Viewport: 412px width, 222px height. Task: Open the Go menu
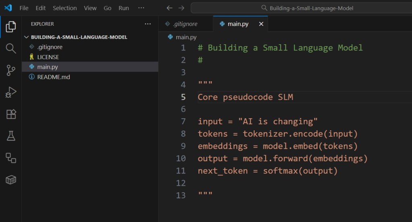[107, 8]
